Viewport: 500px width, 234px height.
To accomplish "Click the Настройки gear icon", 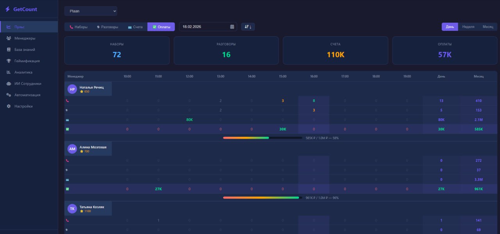I will (x=9, y=106).
